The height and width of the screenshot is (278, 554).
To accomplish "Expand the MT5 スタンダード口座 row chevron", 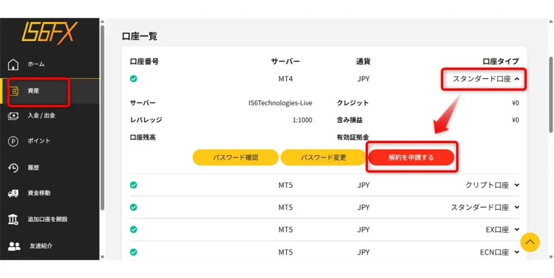I will 517,207.
